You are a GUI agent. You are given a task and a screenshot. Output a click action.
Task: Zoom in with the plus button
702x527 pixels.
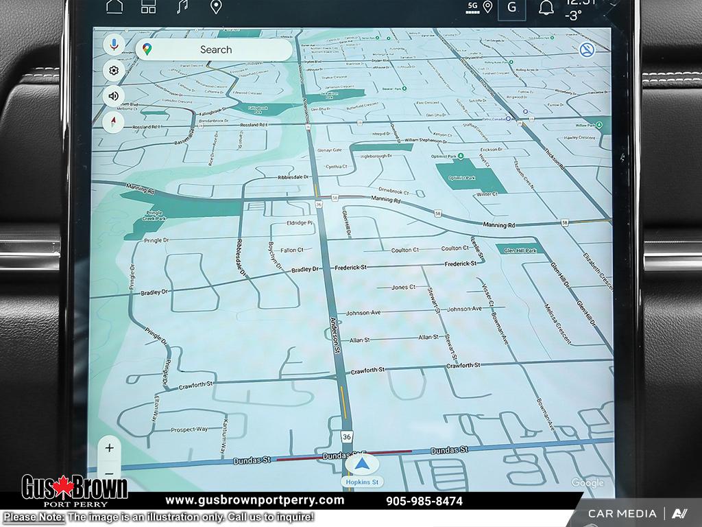click(109, 447)
